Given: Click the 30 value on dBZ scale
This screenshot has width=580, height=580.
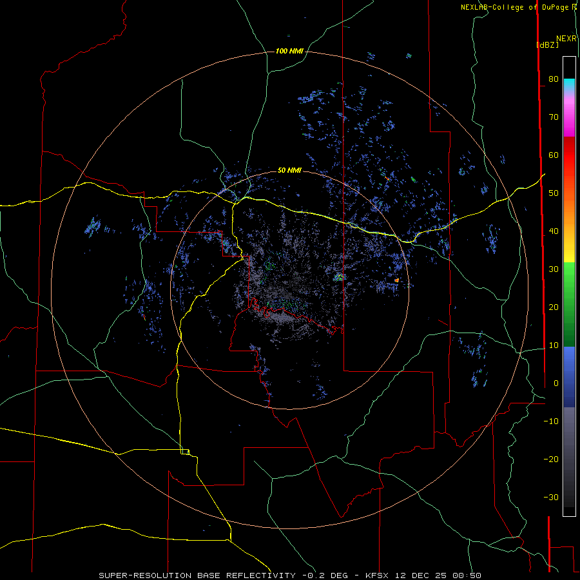Looking at the screenshot, I should pos(554,269).
